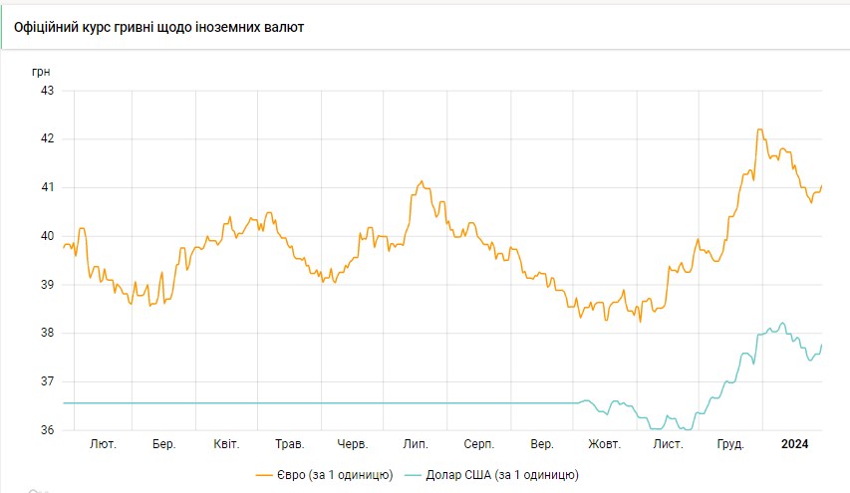The image size is (850, 493).
Task: Select the Трав. month axis label
Action: tap(289, 444)
